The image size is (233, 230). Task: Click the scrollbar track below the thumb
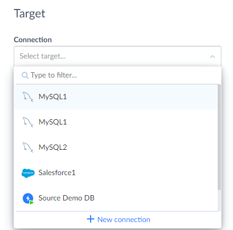point(219,200)
